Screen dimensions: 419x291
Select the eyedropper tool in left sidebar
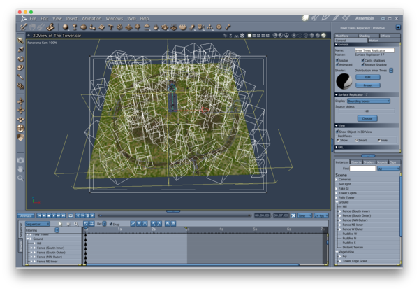20,77
